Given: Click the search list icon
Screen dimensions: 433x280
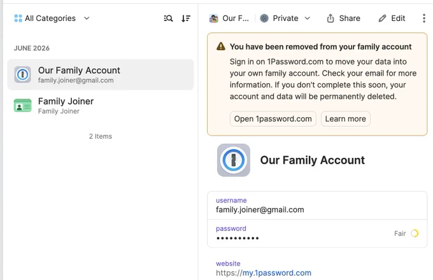Looking at the screenshot, I should click(x=168, y=18).
